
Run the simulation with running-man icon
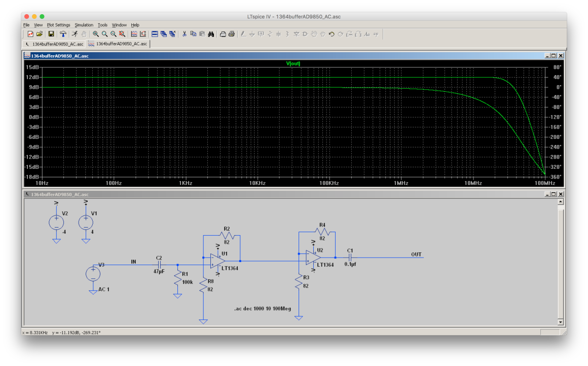coord(75,34)
